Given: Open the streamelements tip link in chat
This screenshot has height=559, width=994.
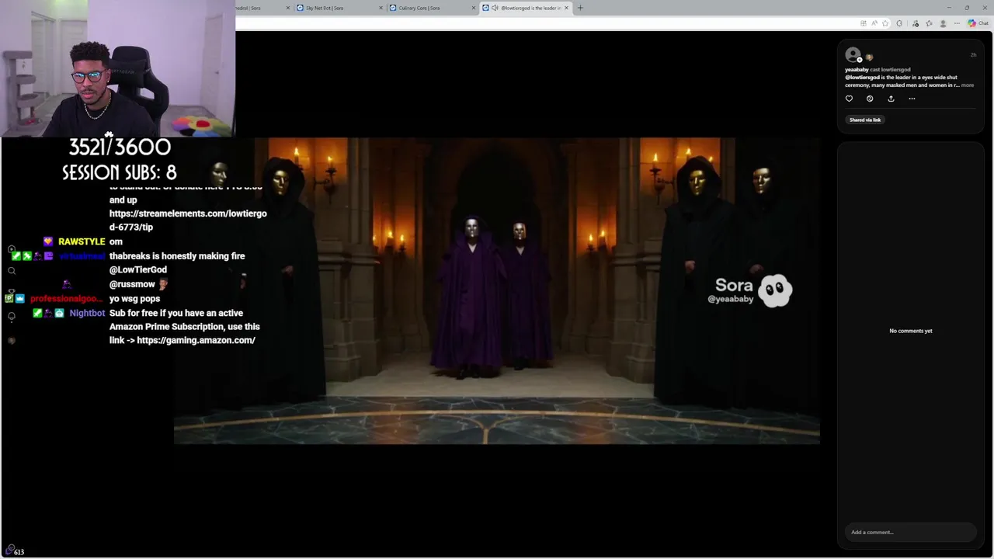Looking at the screenshot, I should (x=188, y=220).
